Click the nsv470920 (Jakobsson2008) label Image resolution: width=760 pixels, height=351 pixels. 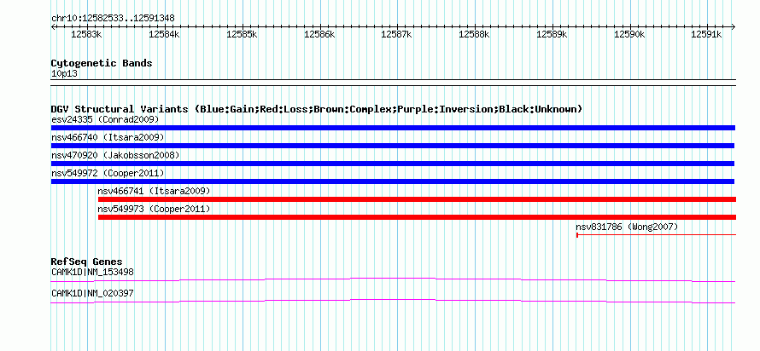(x=115, y=155)
